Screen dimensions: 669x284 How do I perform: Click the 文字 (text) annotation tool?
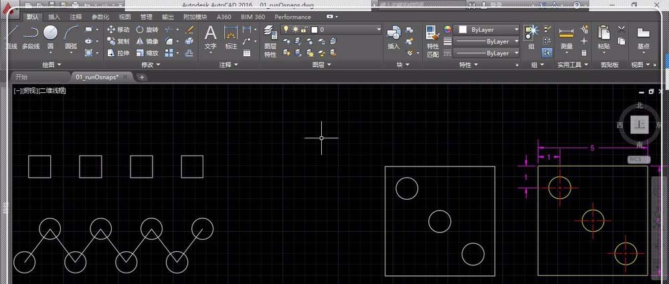[x=210, y=37]
